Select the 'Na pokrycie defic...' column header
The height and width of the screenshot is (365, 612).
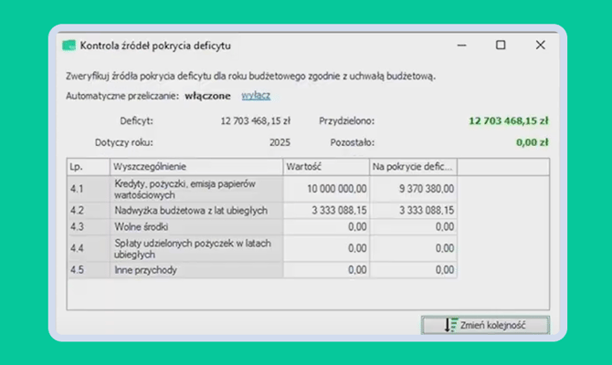pos(413,167)
